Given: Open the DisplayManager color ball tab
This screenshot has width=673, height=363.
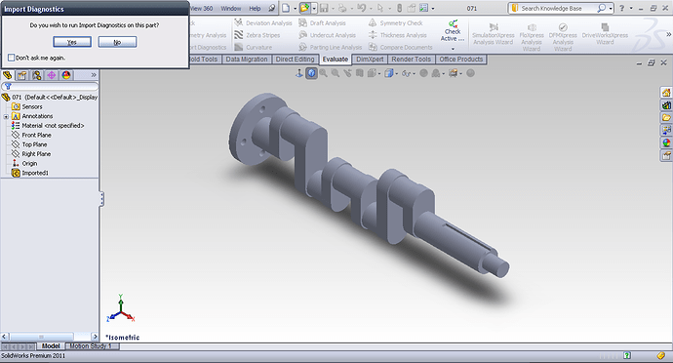Looking at the screenshot, I should [66, 75].
